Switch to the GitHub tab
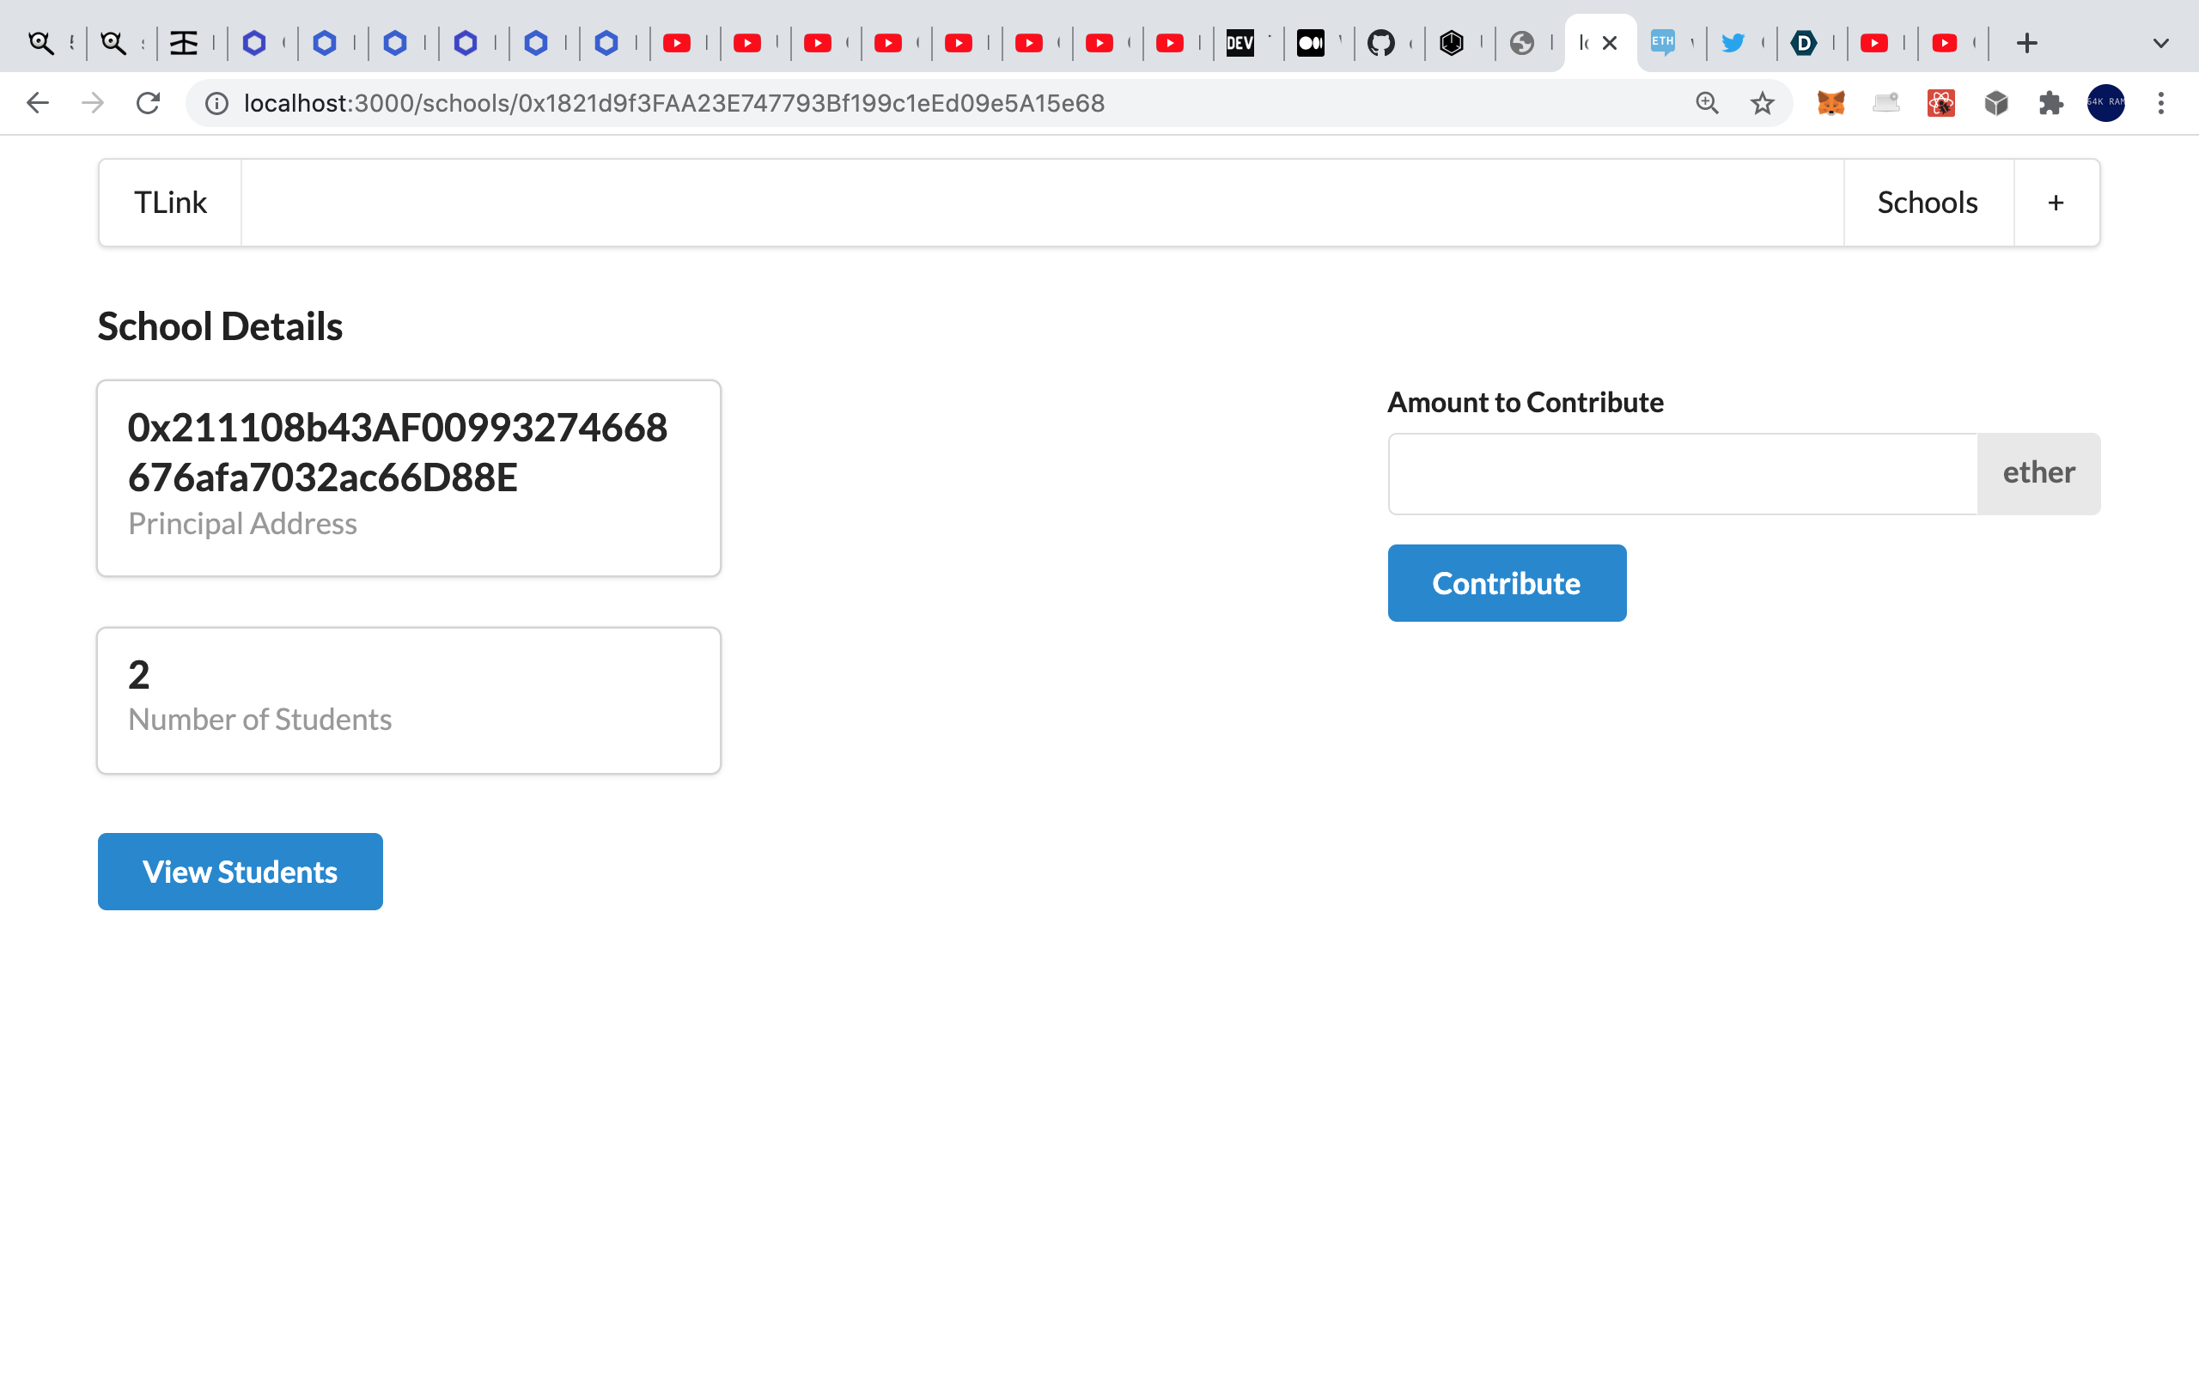This screenshot has height=1374, width=2199. pos(1381,43)
